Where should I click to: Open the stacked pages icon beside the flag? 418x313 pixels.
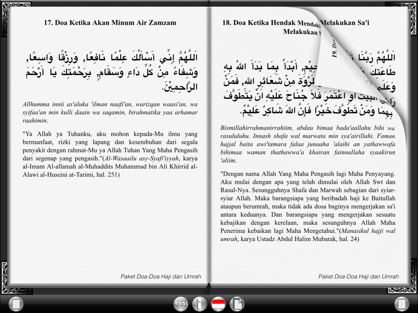[x=237, y=304]
